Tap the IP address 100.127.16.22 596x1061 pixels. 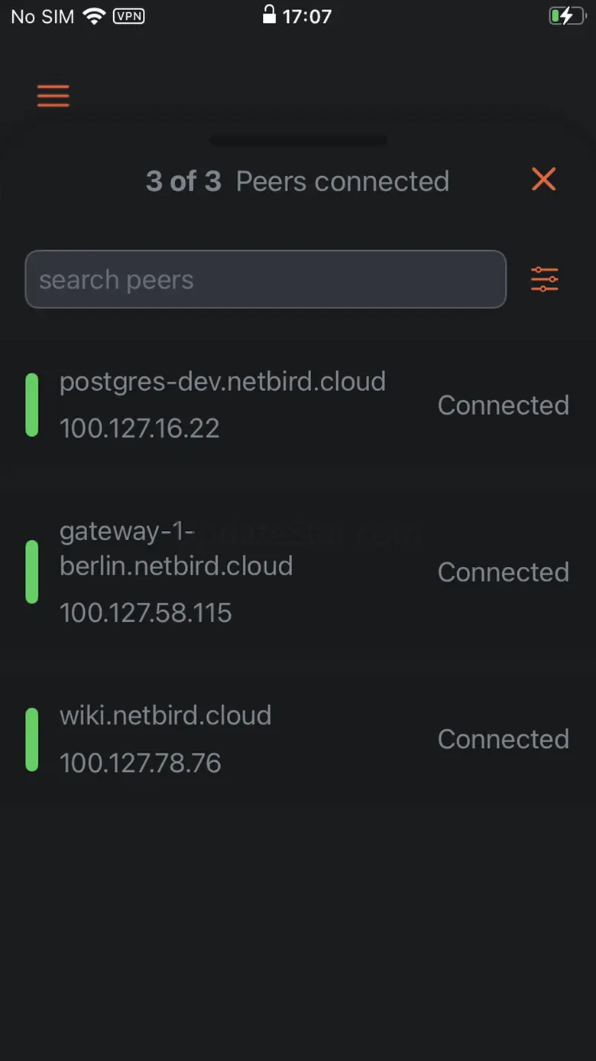pos(140,428)
